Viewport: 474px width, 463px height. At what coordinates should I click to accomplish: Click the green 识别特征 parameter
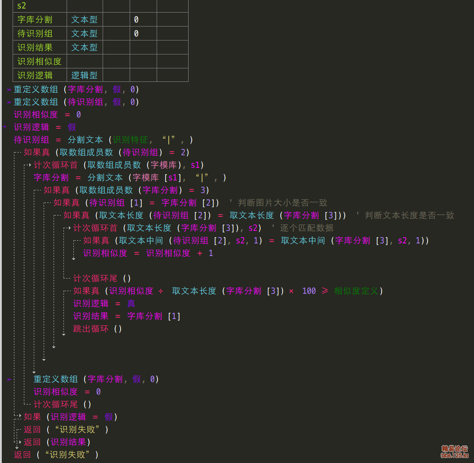click(x=130, y=140)
